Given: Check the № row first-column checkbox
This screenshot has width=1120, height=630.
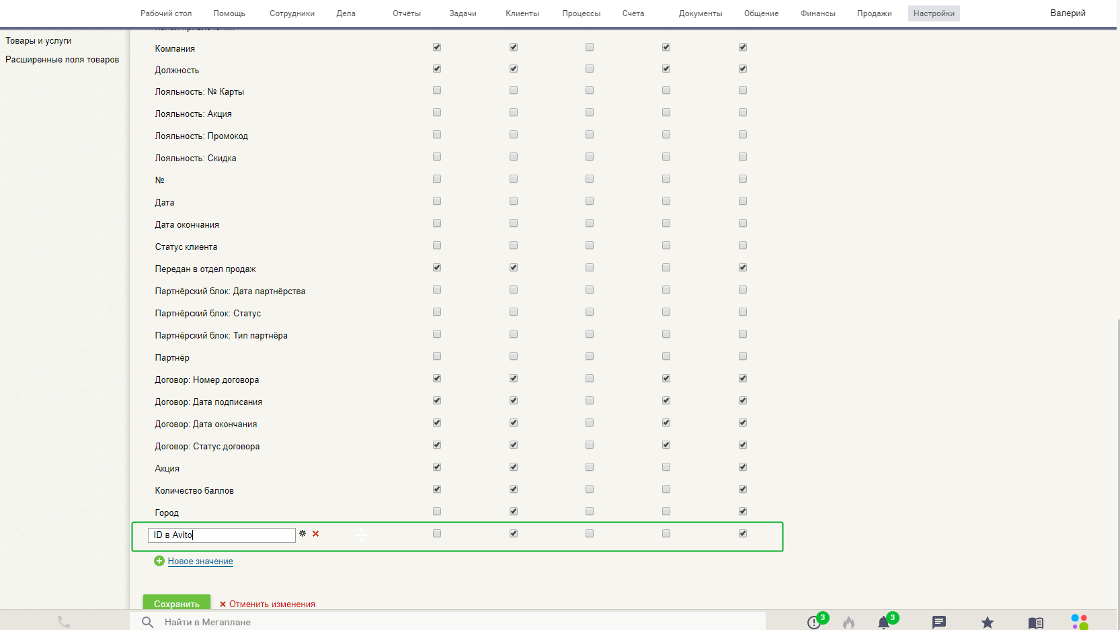Looking at the screenshot, I should pyautogui.click(x=437, y=179).
